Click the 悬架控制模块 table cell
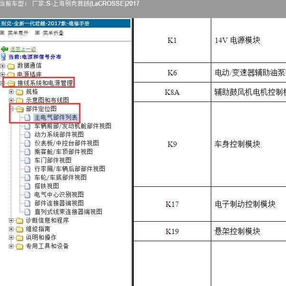Screen dimensions: 286x286 [x=248, y=231]
